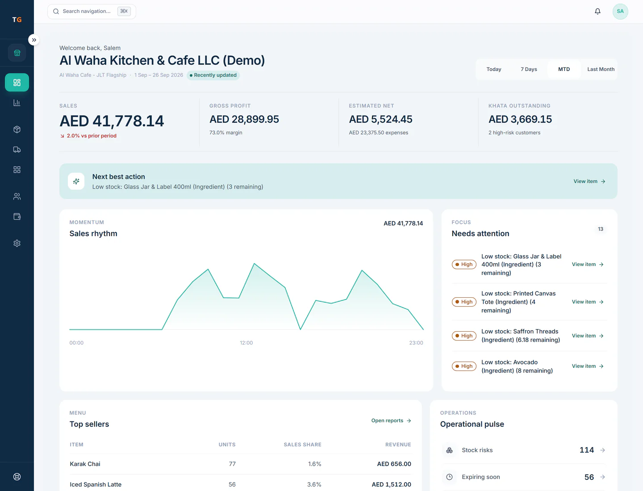Click the Al Waha Cafe - JLT Flagship text
The image size is (643, 491).
[93, 75]
